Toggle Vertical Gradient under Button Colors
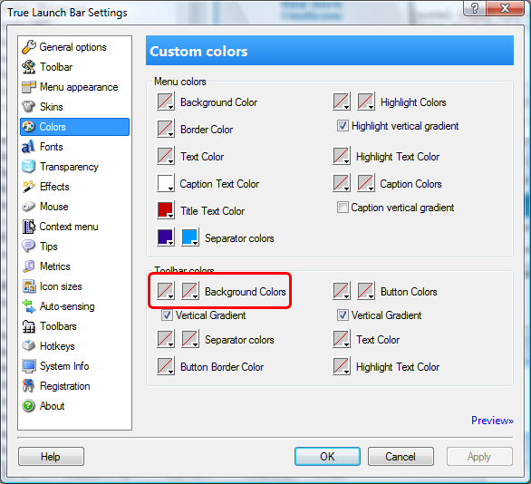The height and width of the screenshot is (484, 531). [343, 315]
